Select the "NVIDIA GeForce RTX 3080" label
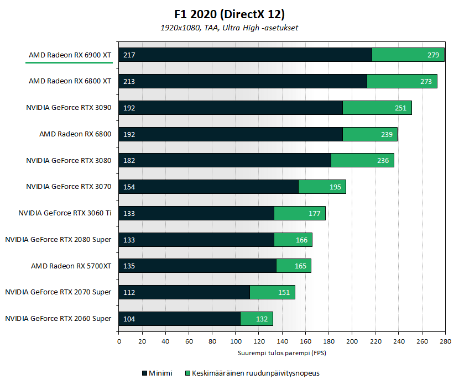 point(69,161)
